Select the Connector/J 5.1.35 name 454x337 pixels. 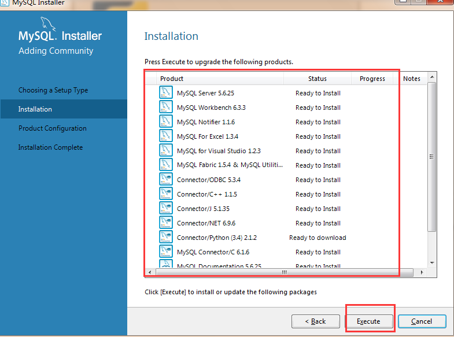click(203, 209)
